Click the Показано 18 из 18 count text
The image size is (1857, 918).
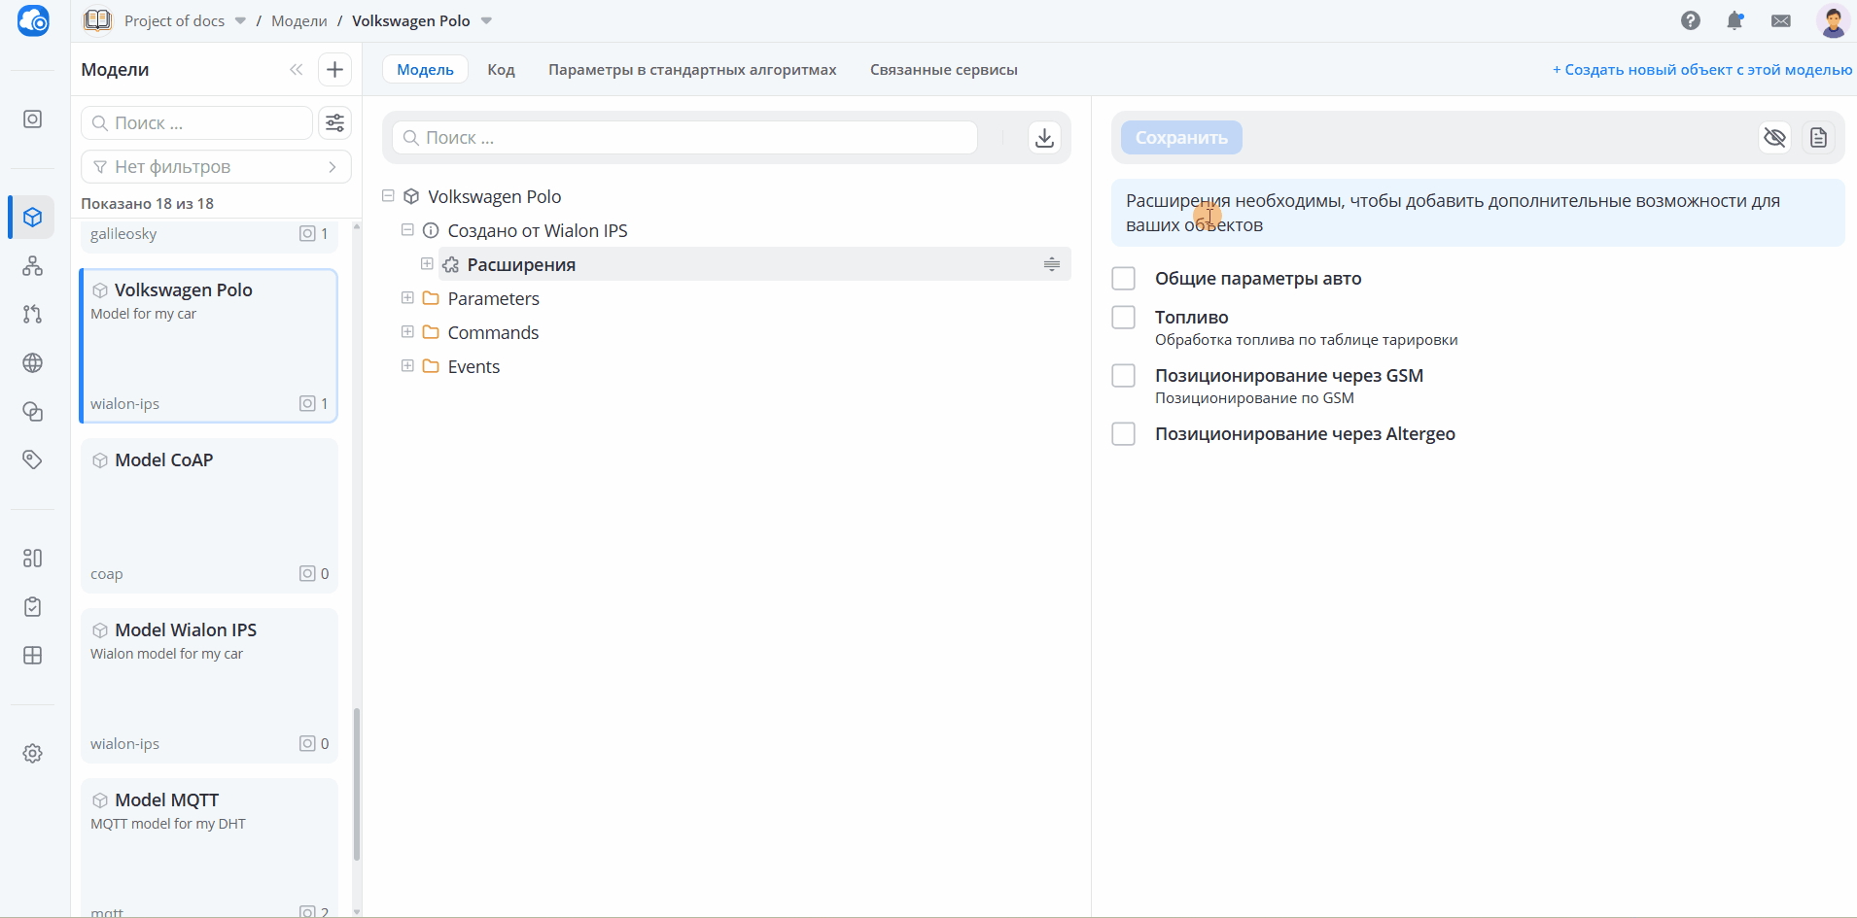pyautogui.click(x=147, y=203)
